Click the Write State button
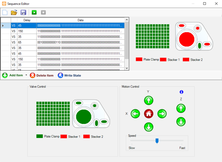Screen dimensions: 222x162 pyautogui.click(x=69, y=75)
